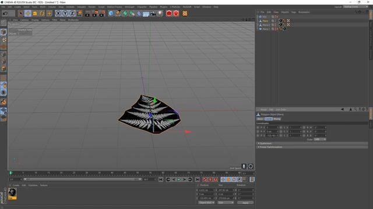Click the Floor environment icon
Image resolution: width=373 pixels, height=209 pixels.
coord(146,13)
